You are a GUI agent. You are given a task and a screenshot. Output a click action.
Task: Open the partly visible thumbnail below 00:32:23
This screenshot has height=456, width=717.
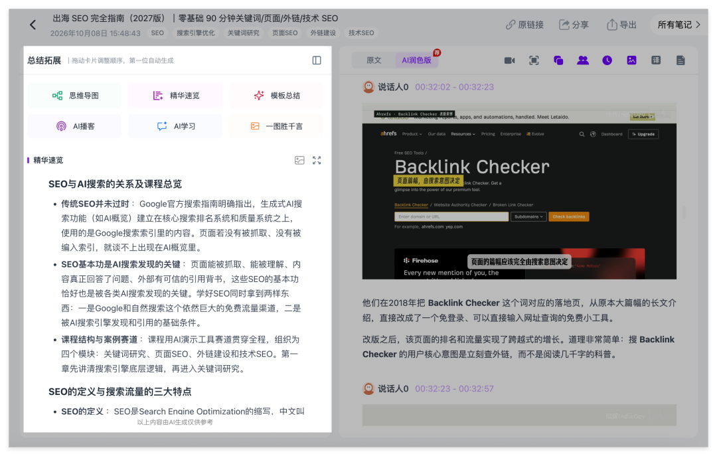click(519, 415)
